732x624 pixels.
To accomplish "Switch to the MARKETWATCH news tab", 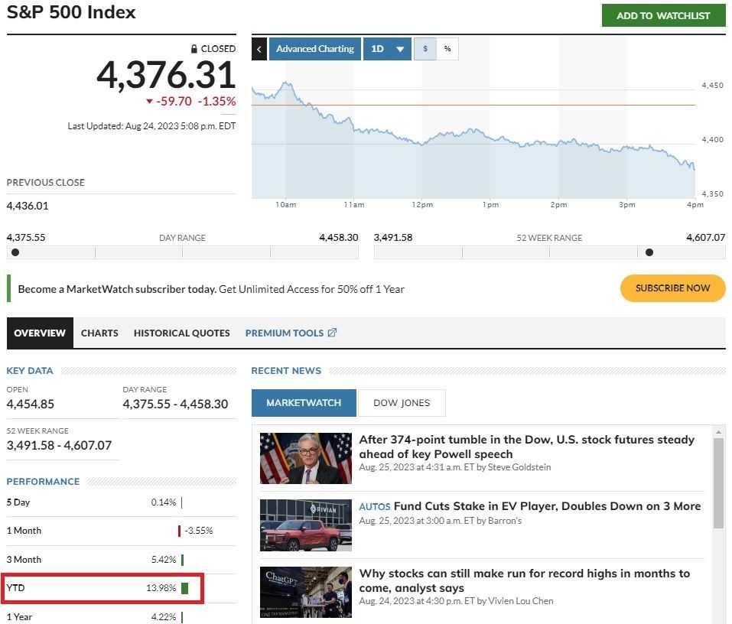I will pyautogui.click(x=303, y=402).
